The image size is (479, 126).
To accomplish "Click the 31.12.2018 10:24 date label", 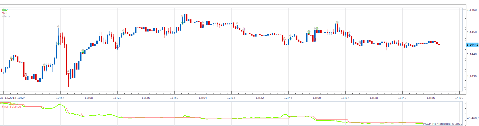I will (x=13, y=98).
